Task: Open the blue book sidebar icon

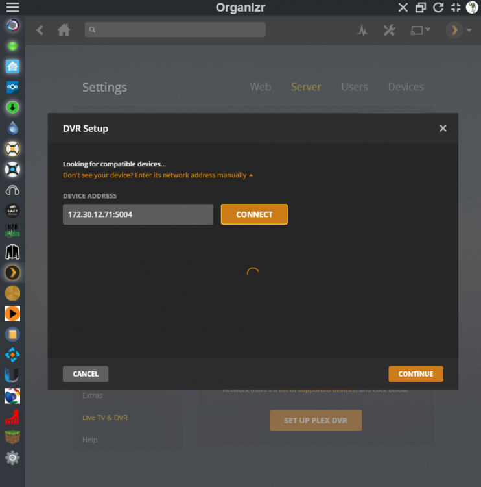Action: point(13,334)
